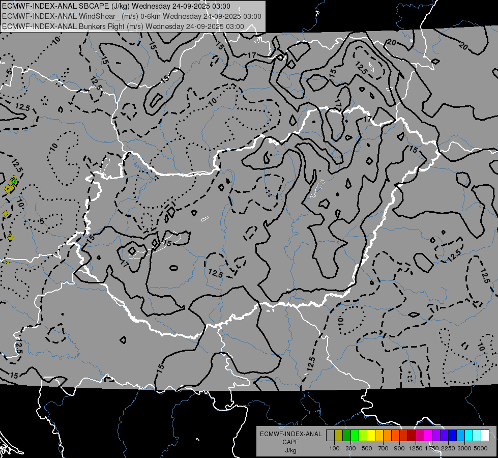Click the ECMWF-INDEX-ANAL legend title
Viewport: 498px width, 458px height.
click(x=291, y=434)
